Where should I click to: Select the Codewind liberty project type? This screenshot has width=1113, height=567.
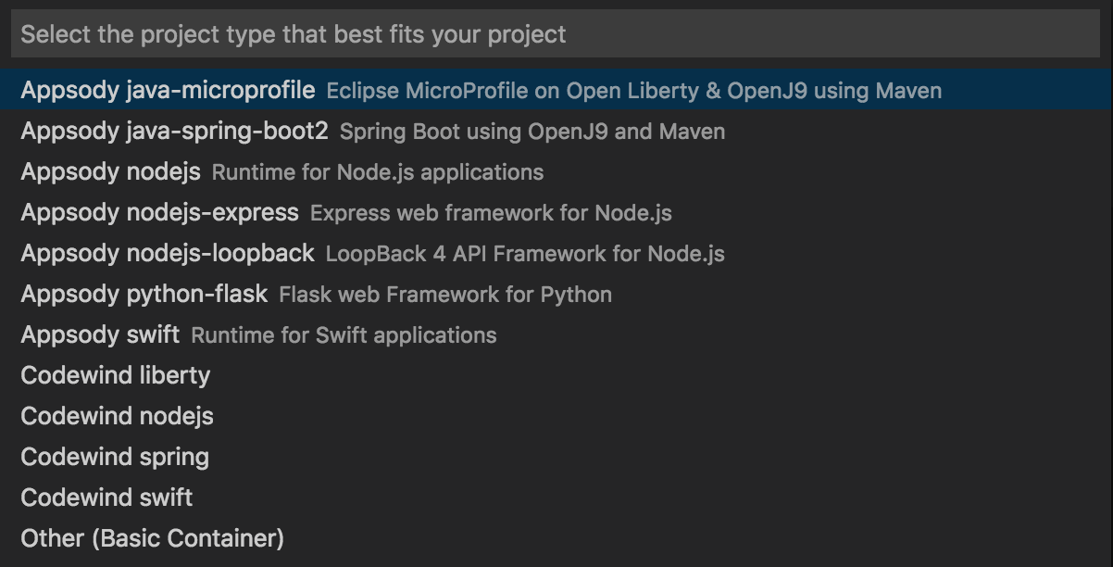[x=114, y=375]
